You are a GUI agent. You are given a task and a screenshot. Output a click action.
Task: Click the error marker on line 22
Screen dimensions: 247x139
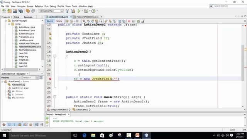click(50, 79)
